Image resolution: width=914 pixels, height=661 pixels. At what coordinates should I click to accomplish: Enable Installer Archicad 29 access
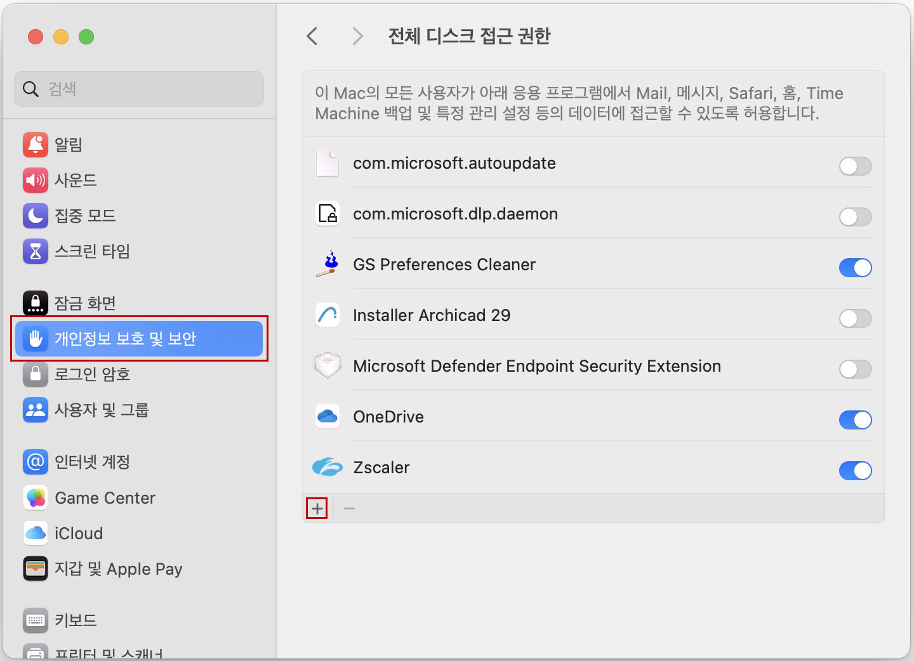tap(855, 318)
